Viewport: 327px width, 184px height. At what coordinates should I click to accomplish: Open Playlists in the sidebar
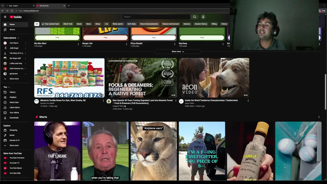(x=15, y=97)
